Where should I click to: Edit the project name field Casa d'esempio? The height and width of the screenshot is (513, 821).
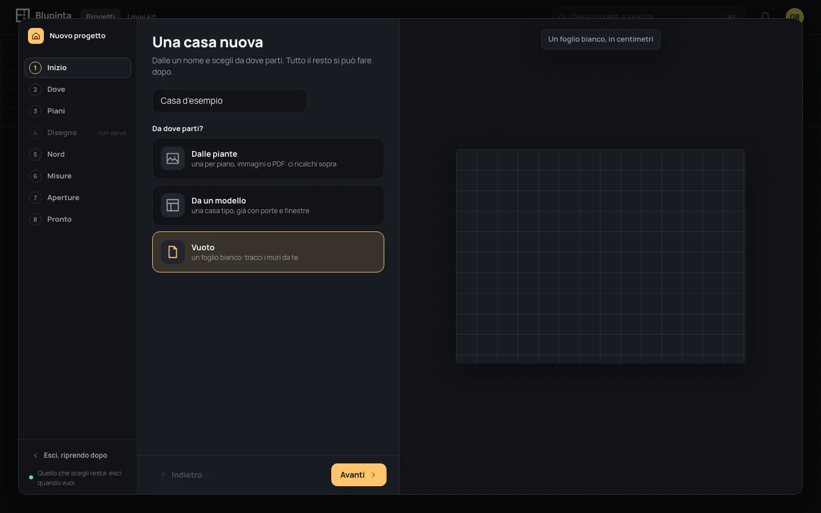230,101
